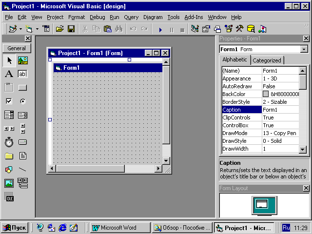
Task: Open the Form Layout Window icon
Action: (x=217, y=29)
